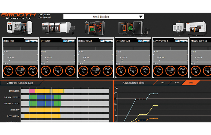
Task: Click spindle gauge on INTEi300AM card
Action: coord(96,70)
